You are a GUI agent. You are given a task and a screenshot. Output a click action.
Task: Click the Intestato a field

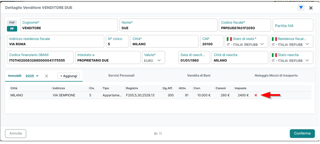108,57
